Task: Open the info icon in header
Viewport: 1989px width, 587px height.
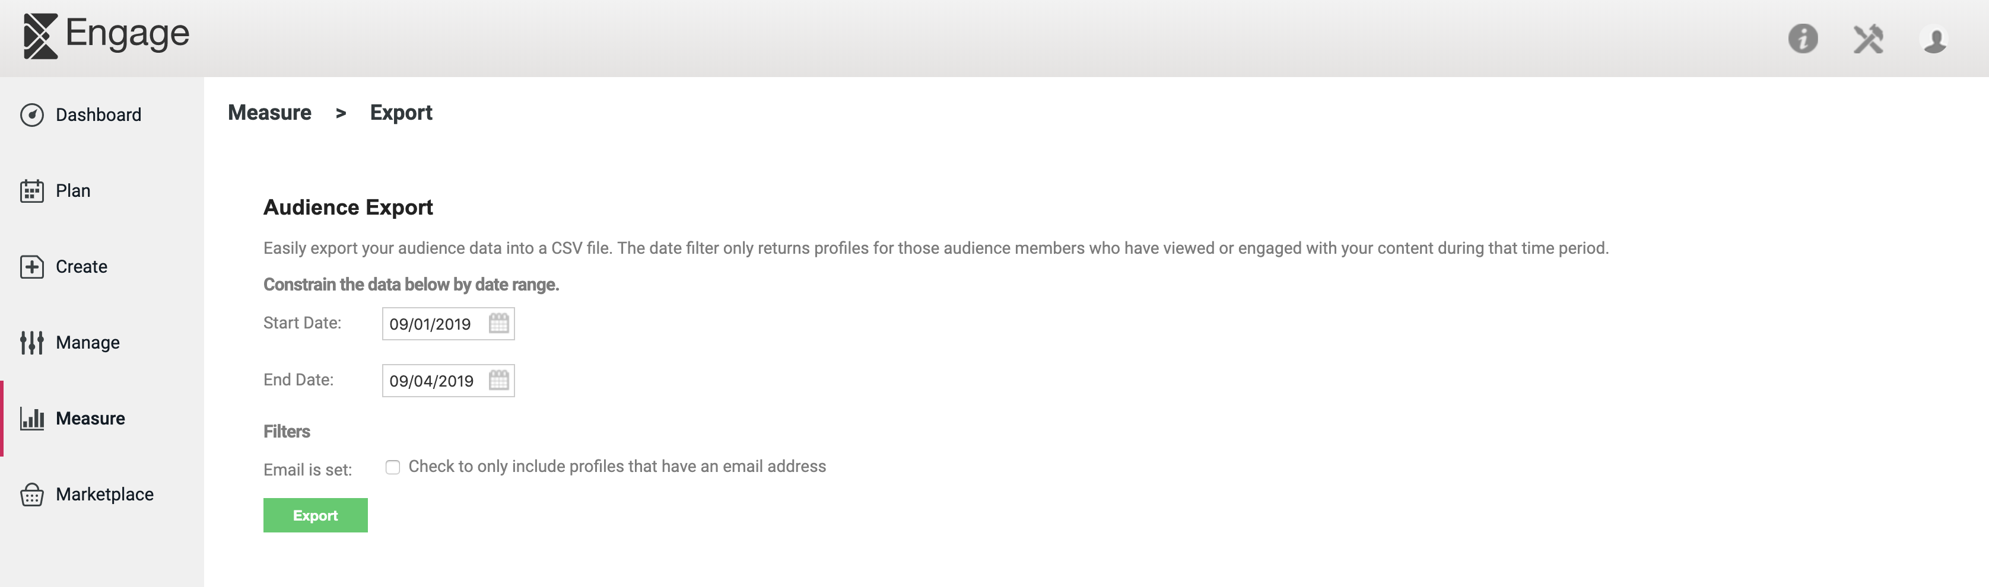Action: point(1803,39)
